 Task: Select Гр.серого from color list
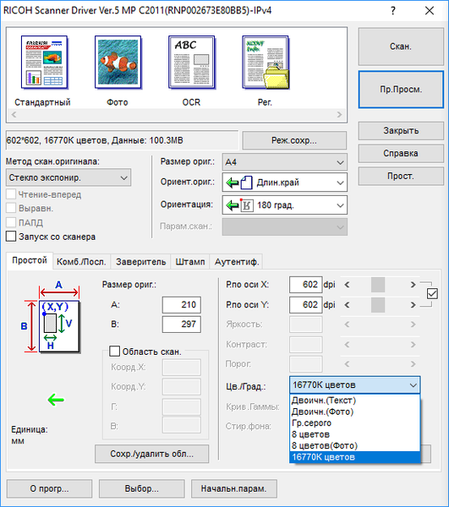click(355, 423)
